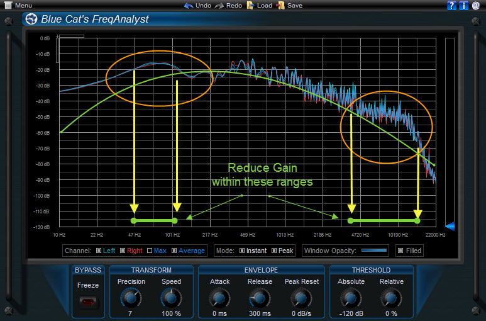This screenshot has height=321, width=486.
Task: Click the 47 Hz axis label
Action: pyautogui.click(x=135, y=235)
